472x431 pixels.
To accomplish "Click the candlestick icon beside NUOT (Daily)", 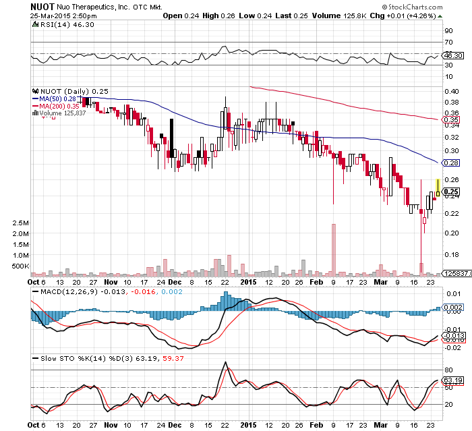I will (36, 91).
